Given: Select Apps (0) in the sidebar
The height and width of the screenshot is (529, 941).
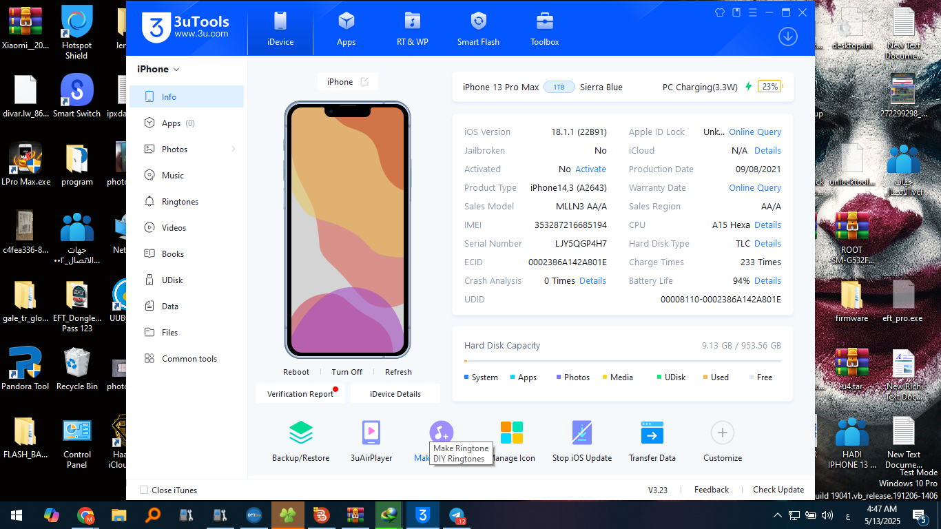Looking at the screenshot, I should tap(187, 123).
